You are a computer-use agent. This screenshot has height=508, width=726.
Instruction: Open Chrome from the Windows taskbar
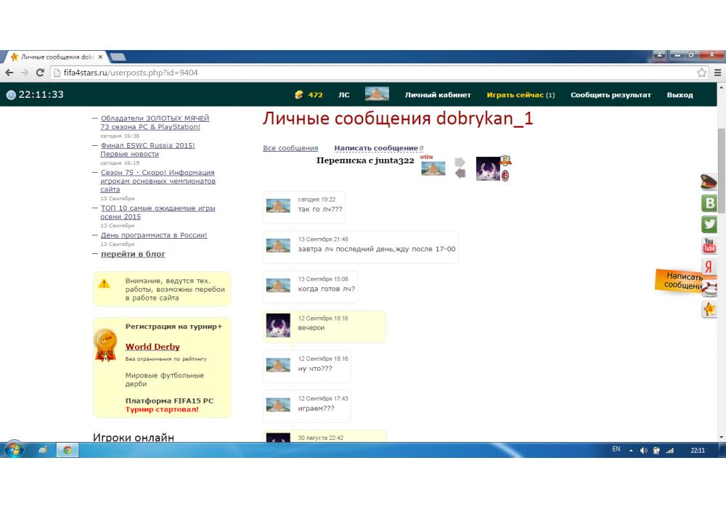click(67, 450)
